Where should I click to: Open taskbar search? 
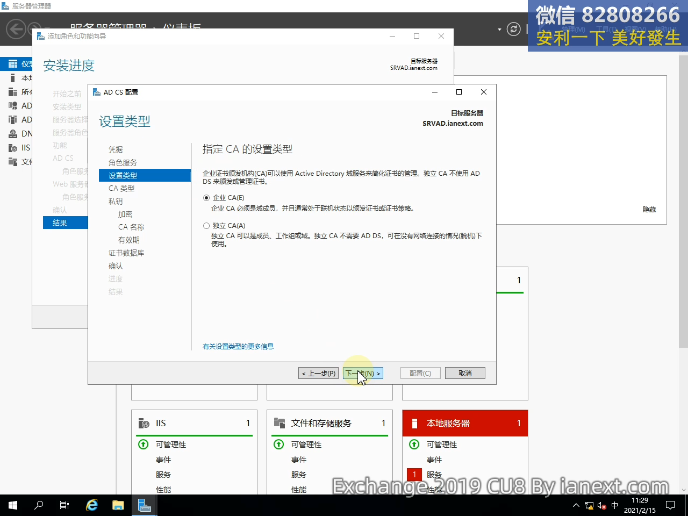[x=39, y=505]
